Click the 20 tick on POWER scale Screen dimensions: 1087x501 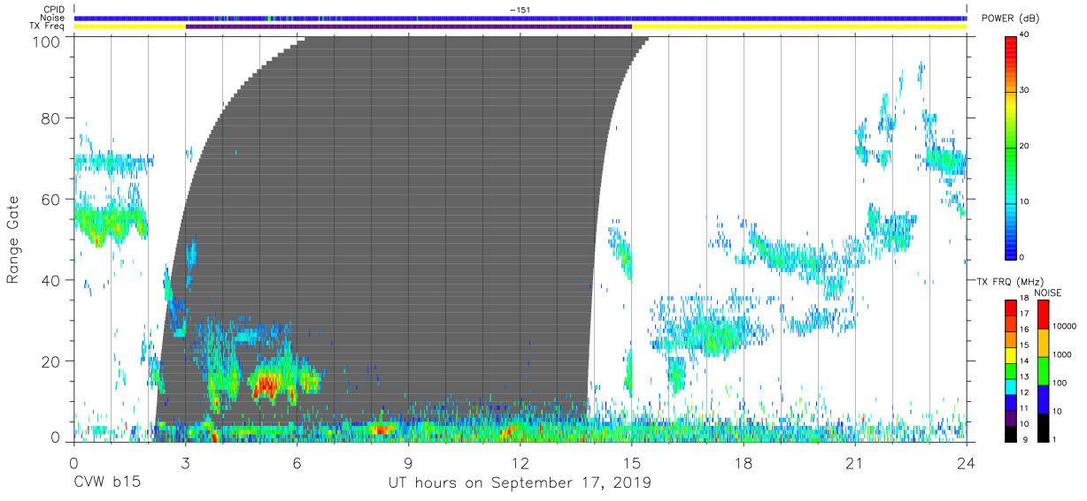[1023, 146]
